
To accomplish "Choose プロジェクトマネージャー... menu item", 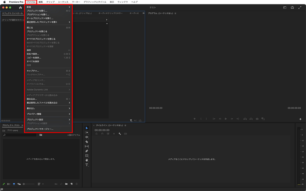I will click(x=48, y=129).
